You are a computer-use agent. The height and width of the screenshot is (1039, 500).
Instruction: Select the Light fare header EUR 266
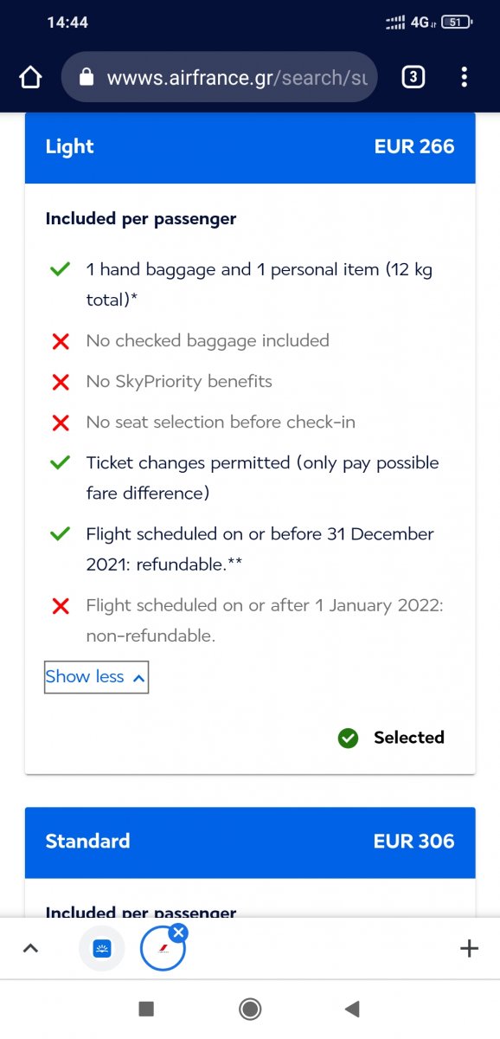[250, 147]
